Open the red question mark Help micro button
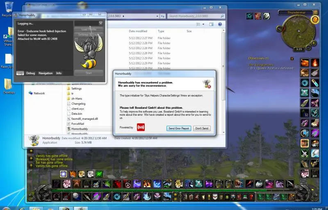This screenshot has height=210, width=328. [251, 196]
